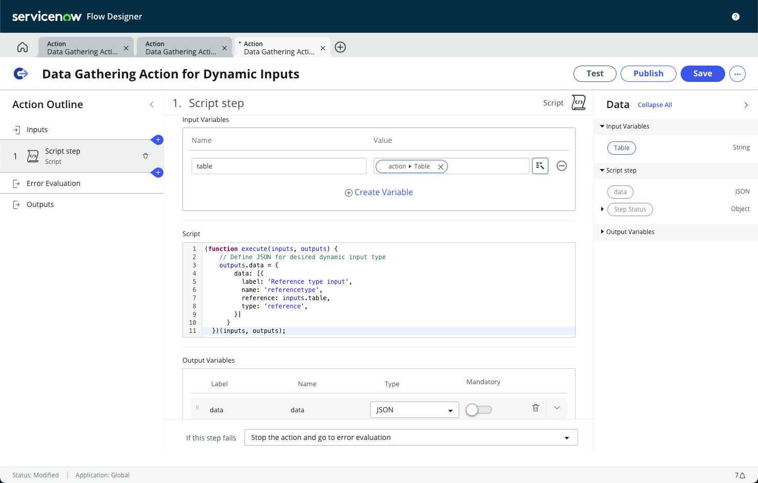
Task: Click 'Status: Modified' in status bar
Action: click(x=35, y=475)
